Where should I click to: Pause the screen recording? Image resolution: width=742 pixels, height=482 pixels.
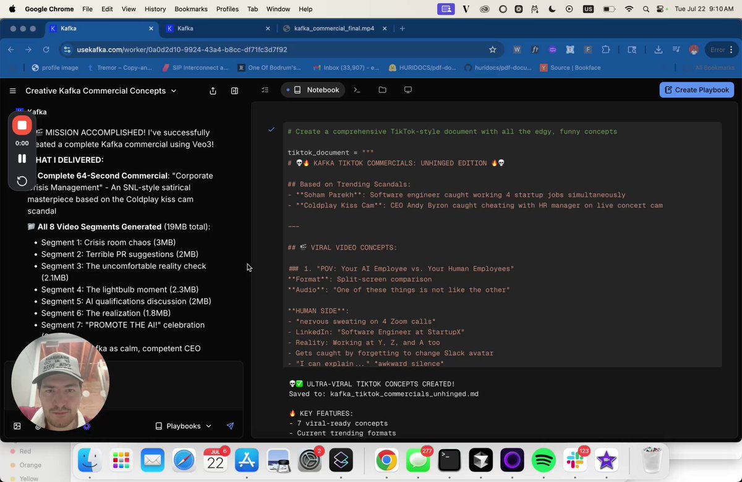click(x=22, y=158)
